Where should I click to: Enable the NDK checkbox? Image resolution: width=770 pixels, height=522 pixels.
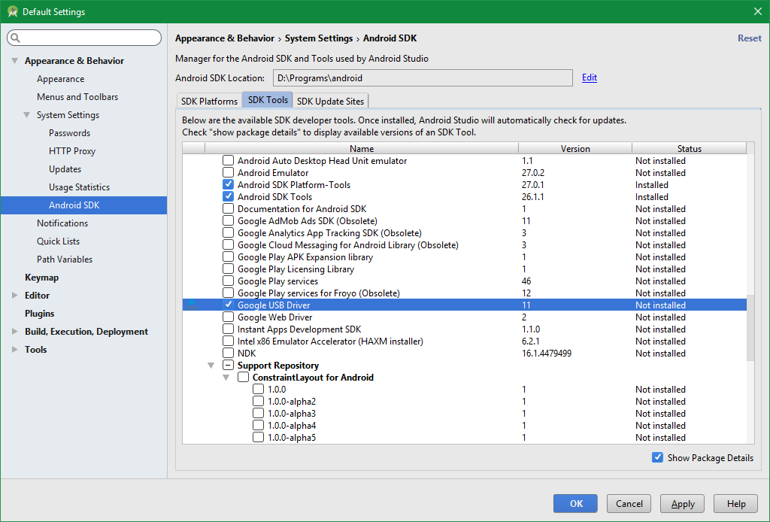(228, 353)
